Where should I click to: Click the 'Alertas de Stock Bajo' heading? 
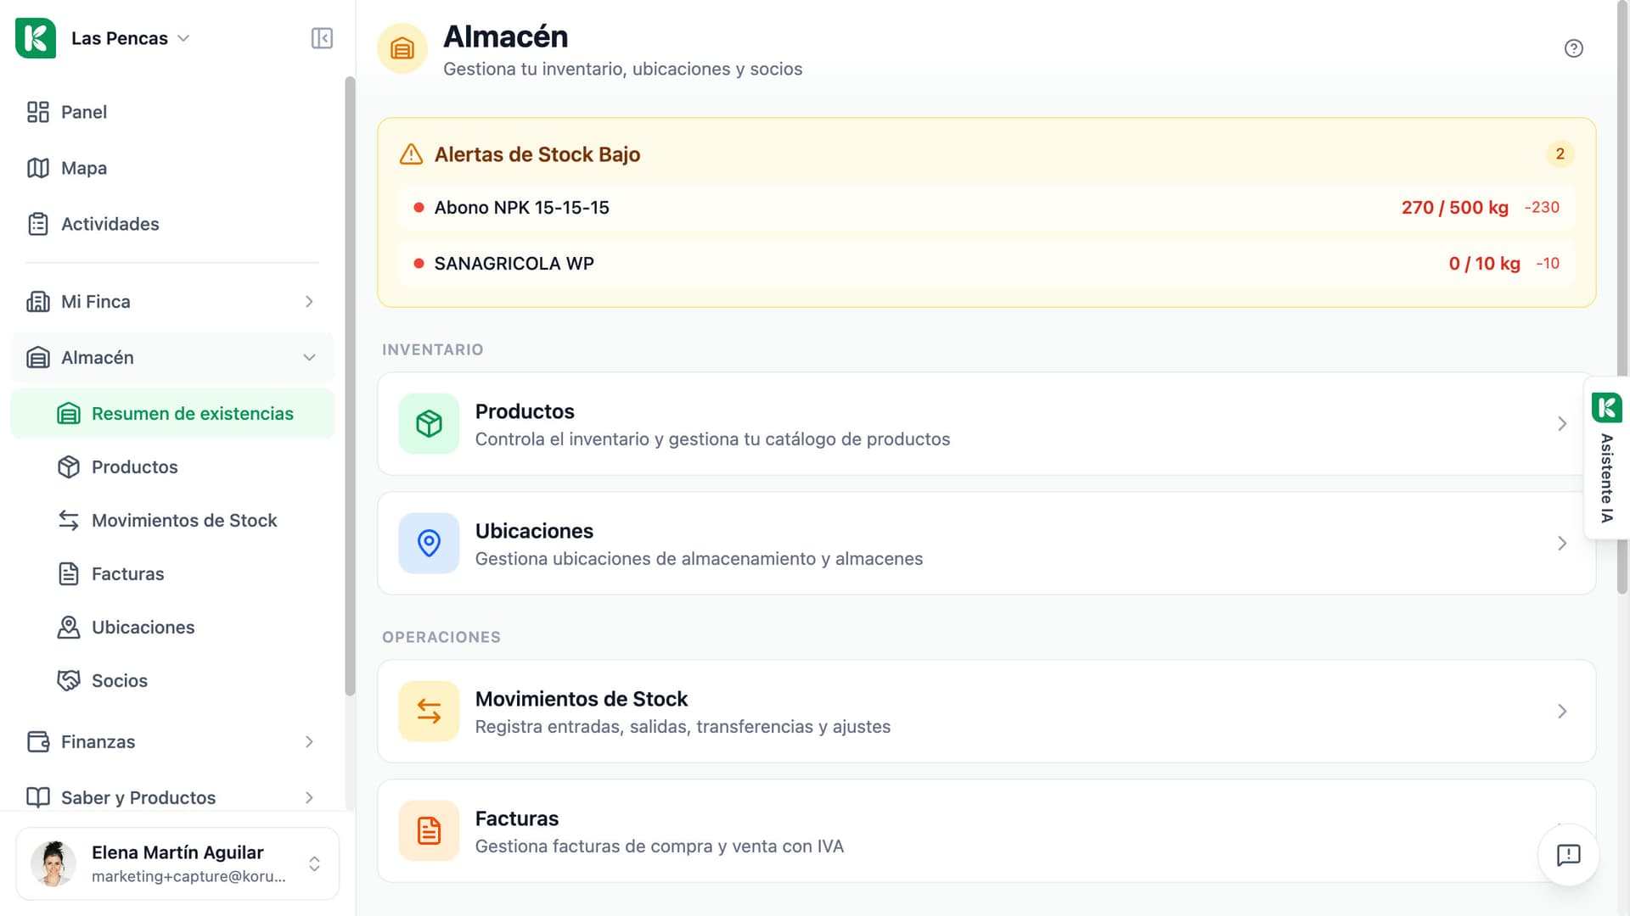[x=537, y=154]
